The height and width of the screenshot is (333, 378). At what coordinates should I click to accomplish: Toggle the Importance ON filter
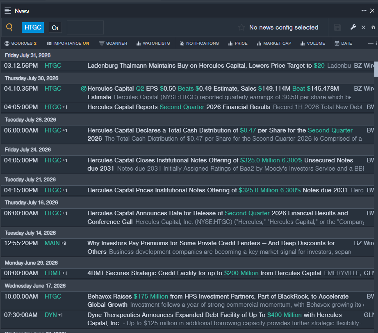coord(68,43)
